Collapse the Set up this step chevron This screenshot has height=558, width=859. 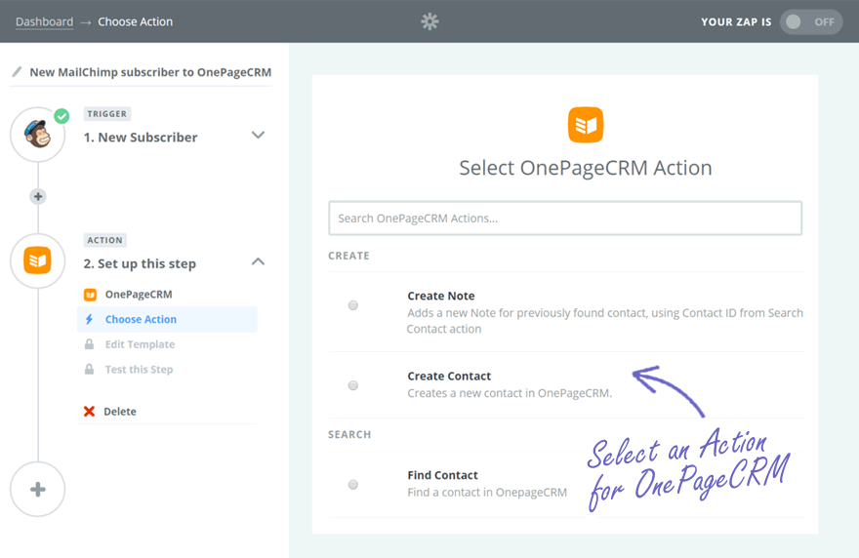pos(258,261)
